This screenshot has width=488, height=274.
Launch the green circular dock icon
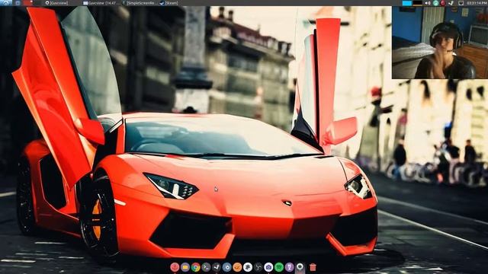pyautogui.click(x=279, y=267)
